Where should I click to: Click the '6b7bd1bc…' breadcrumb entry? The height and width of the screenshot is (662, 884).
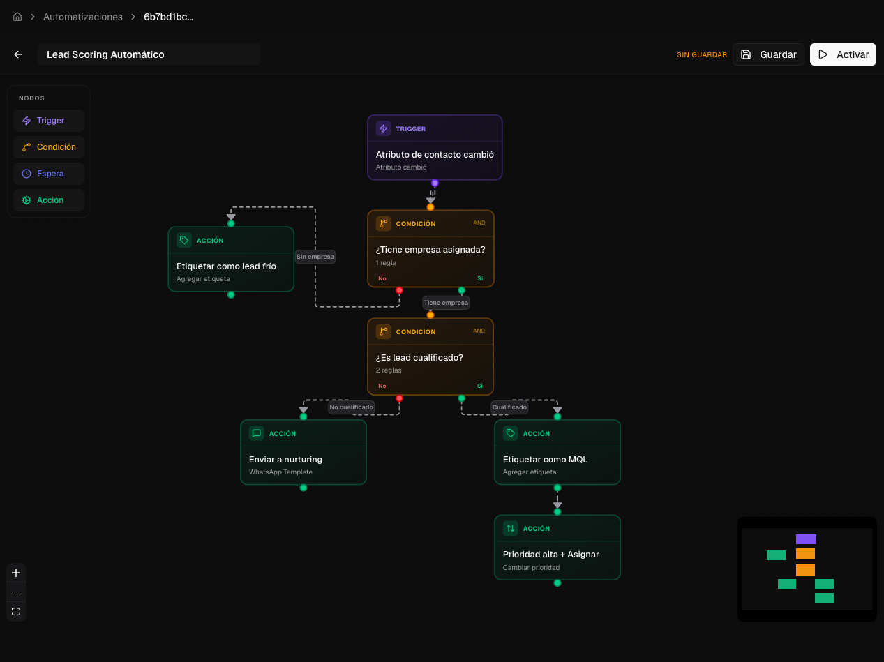tap(167, 16)
